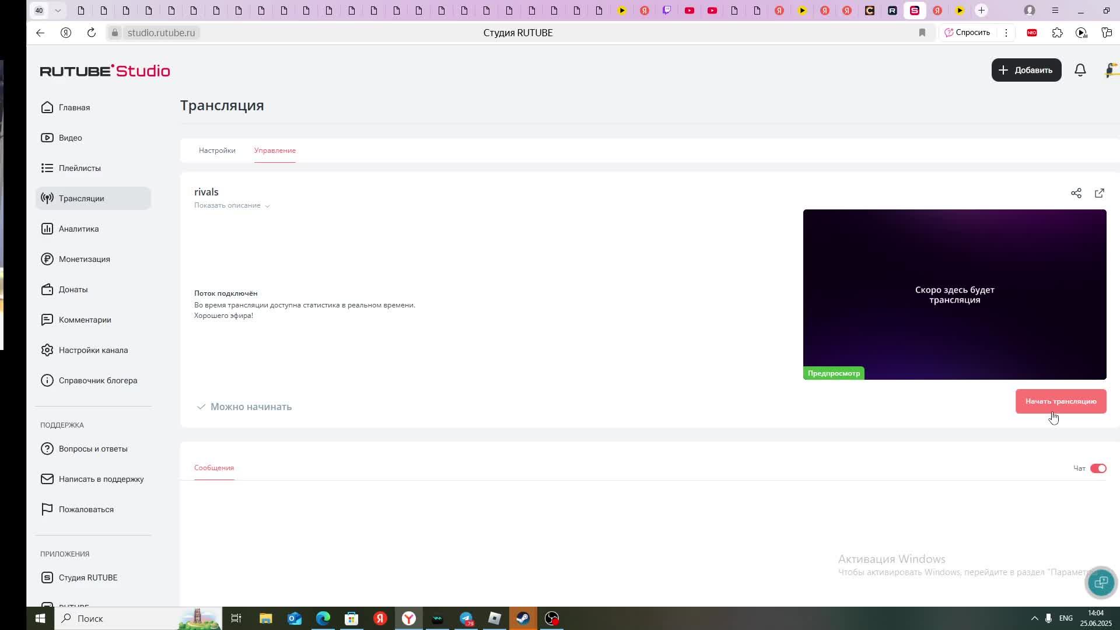Click the taskbar Поиск search box
The width and height of the screenshot is (1120, 630).
pyautogui.click(x=139, y=618)
